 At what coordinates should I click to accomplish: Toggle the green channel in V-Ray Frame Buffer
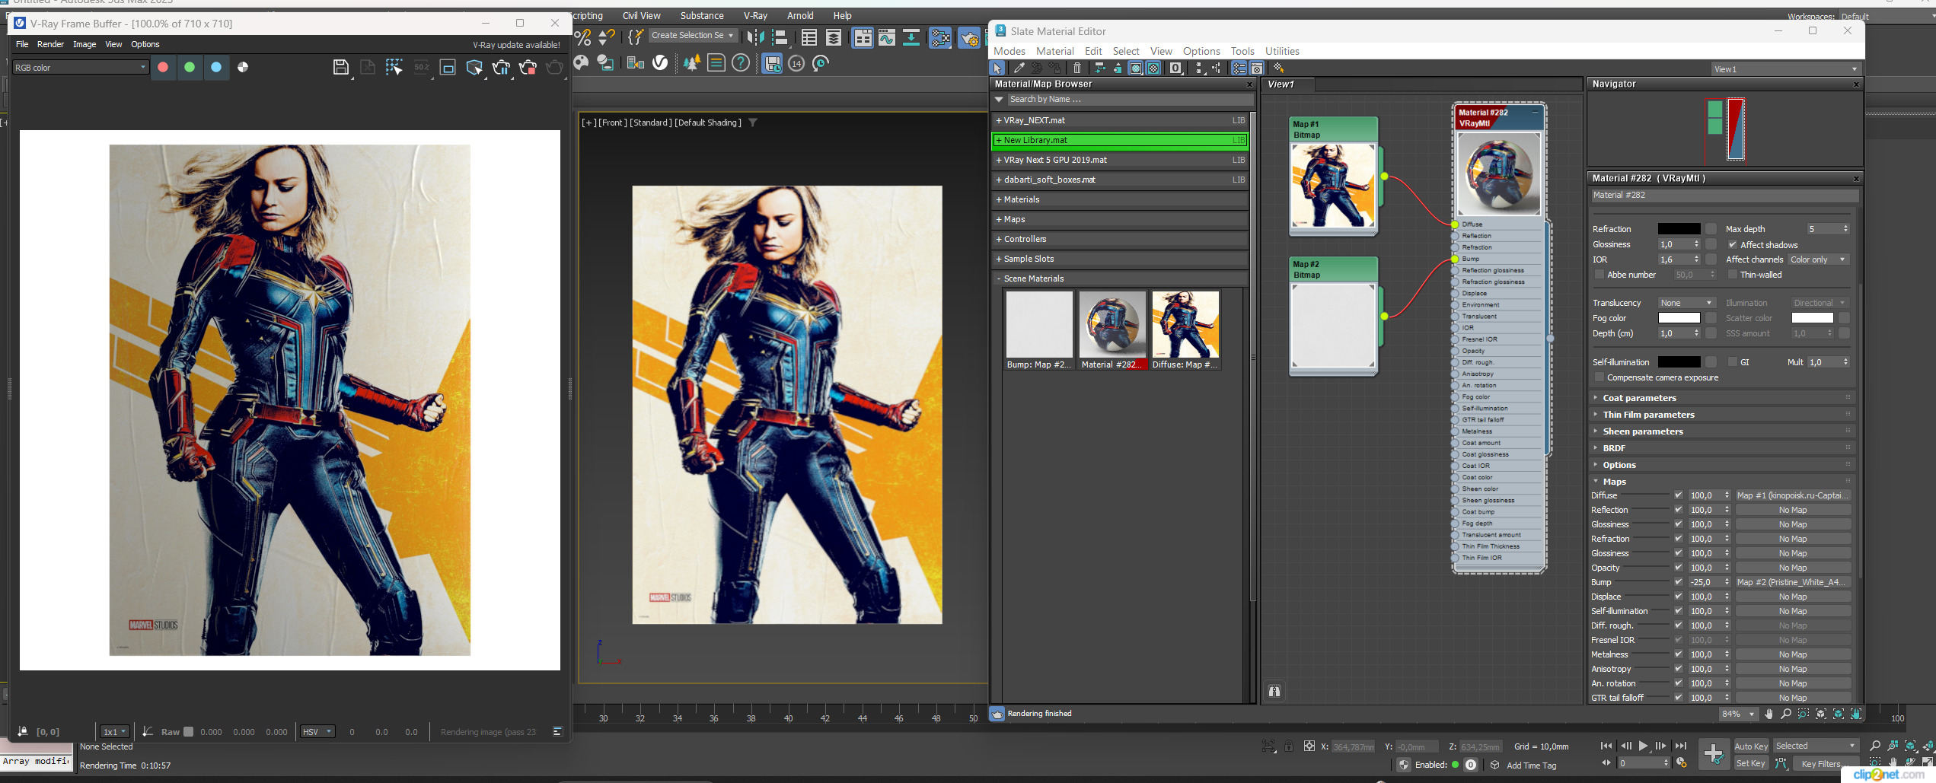190,67
